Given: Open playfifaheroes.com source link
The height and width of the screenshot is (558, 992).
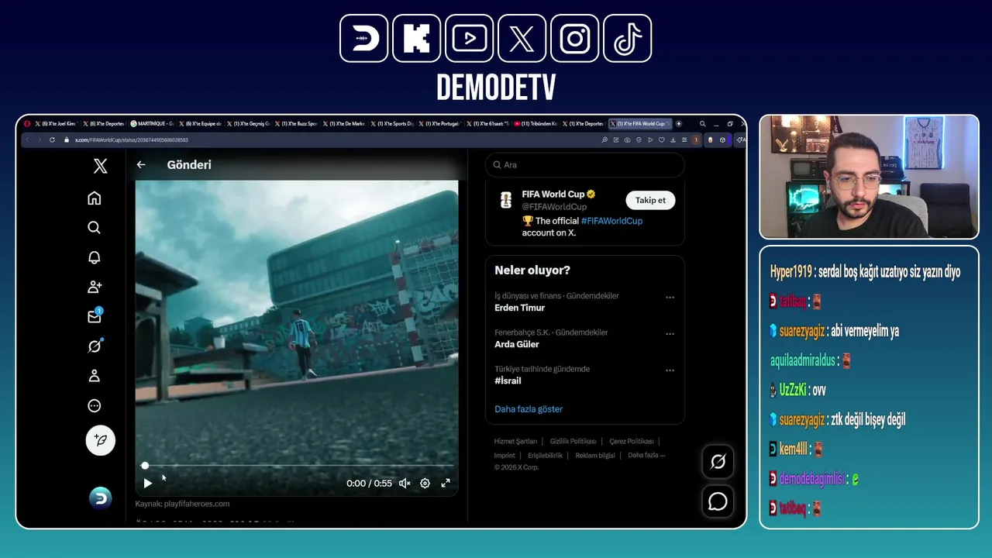Looking at the screenshot, I should coord(197,504).
